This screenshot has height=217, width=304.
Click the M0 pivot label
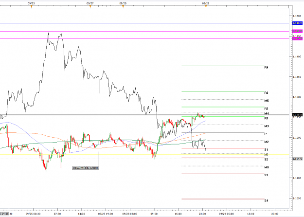pos(267,167)
